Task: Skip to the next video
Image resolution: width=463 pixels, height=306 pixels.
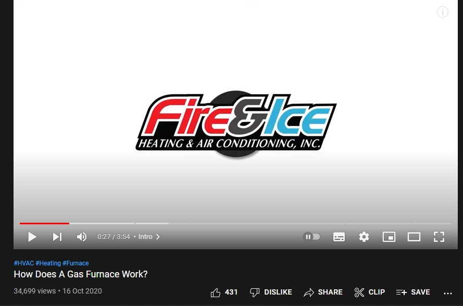Action: tap(57, 237)
